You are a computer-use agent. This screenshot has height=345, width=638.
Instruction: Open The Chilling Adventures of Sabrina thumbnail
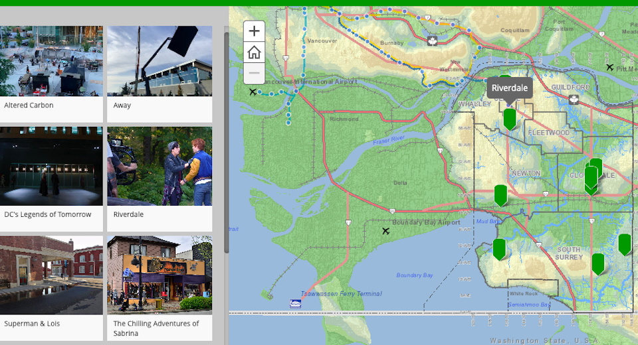click(x=159, y=275)
